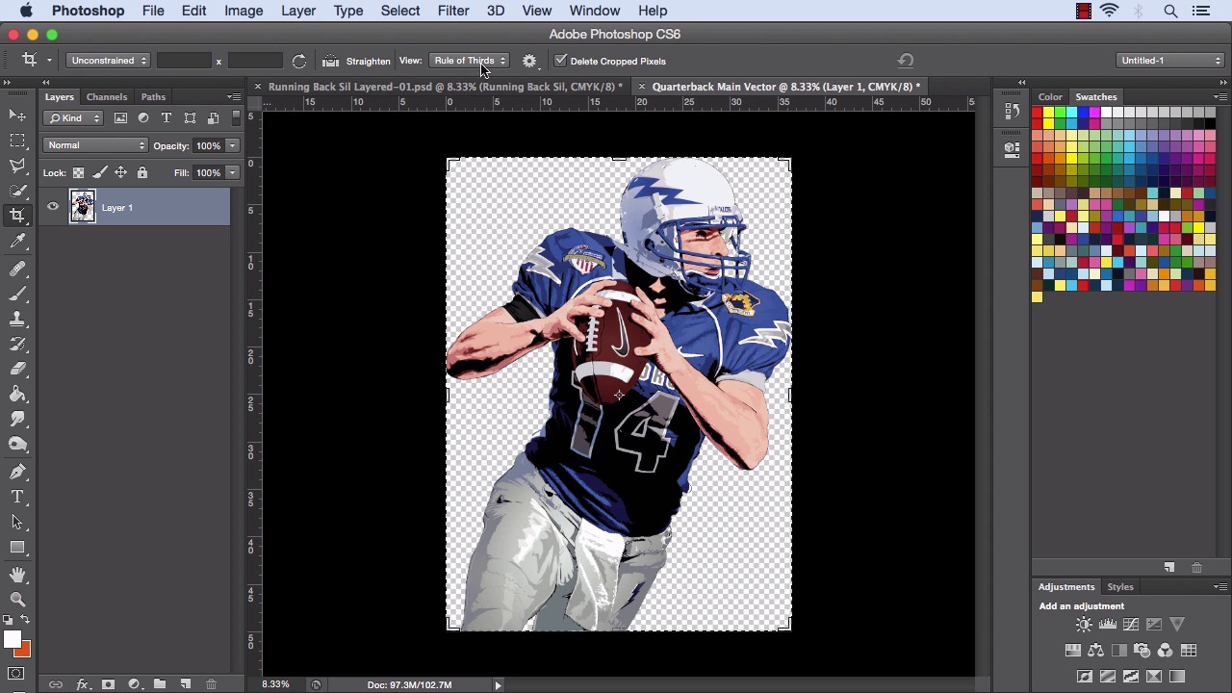Select the Type tool in toolbar
The image size is (1232, 693).
(17, 497)
